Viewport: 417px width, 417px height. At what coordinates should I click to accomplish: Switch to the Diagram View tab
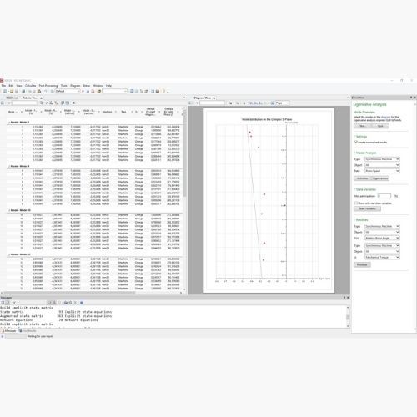203,98
